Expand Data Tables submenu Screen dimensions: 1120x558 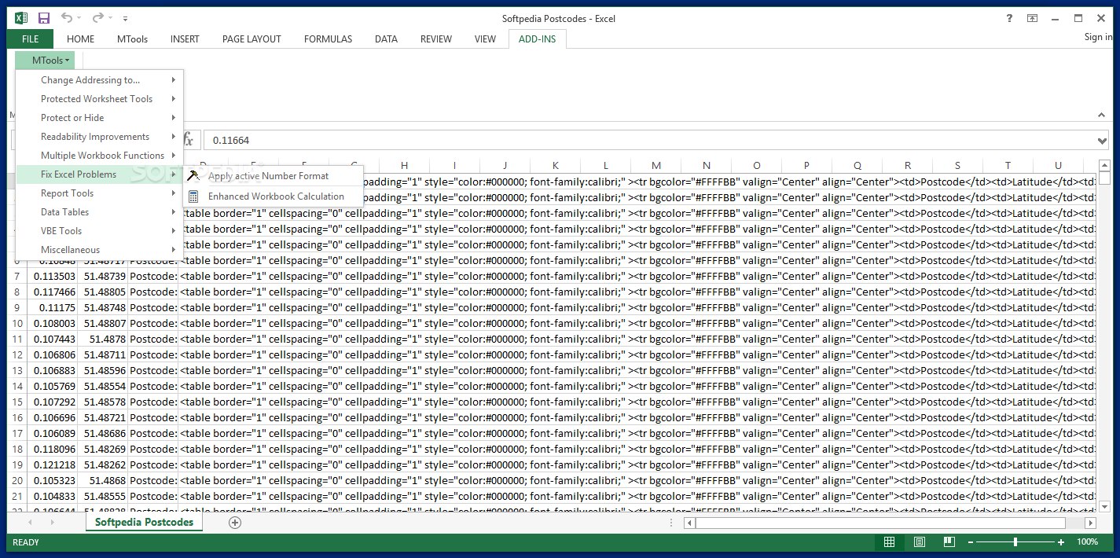tap(99, 212)
